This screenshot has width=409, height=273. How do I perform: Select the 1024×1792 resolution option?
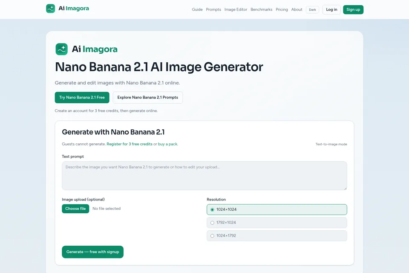coord(277,235)
